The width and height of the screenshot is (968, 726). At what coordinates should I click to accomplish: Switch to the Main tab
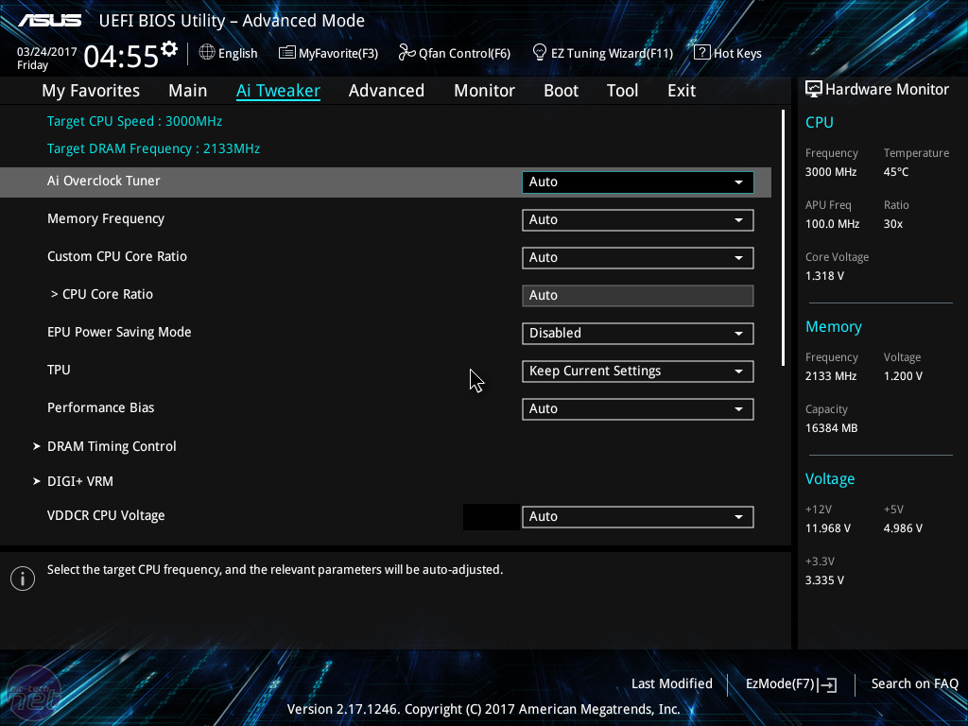188,91
